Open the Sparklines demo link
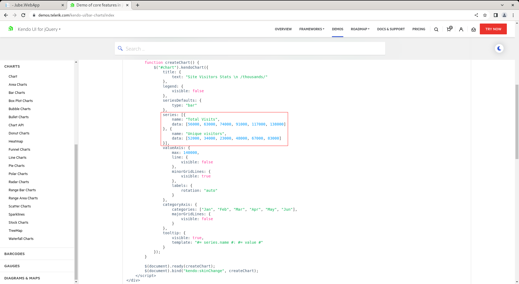Screen dimensions: 519x284 tap(16, 214)
